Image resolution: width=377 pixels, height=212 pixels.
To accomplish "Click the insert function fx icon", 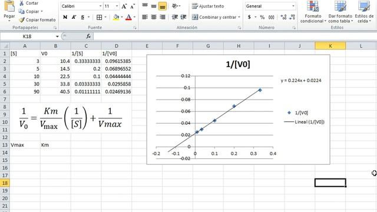I will tap(88, 37).
